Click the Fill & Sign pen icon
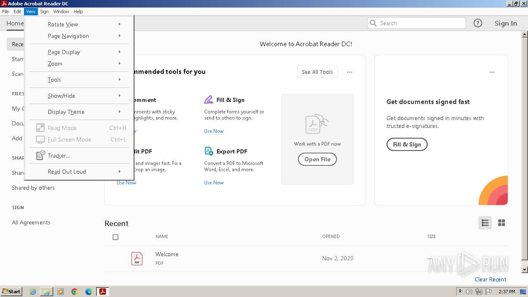 click(x=209, y=100)
